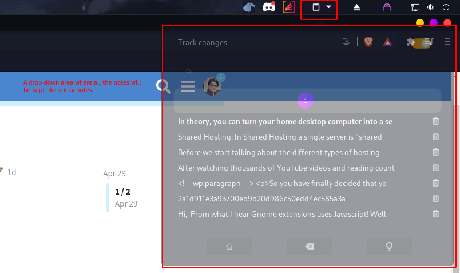
Task: Click the eject icon in top panel
Action: (356, 7)
